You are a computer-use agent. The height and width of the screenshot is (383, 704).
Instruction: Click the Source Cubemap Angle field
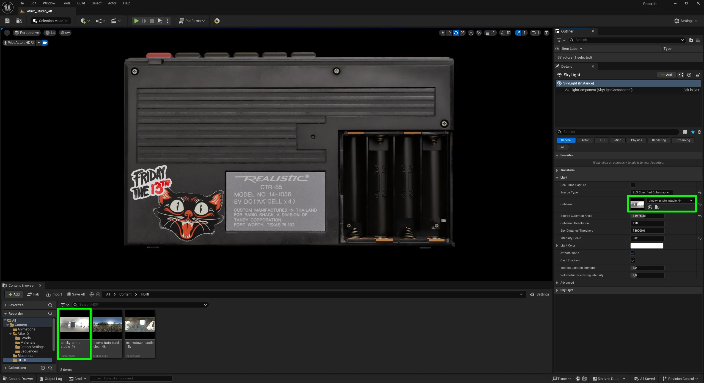(647, 216)
